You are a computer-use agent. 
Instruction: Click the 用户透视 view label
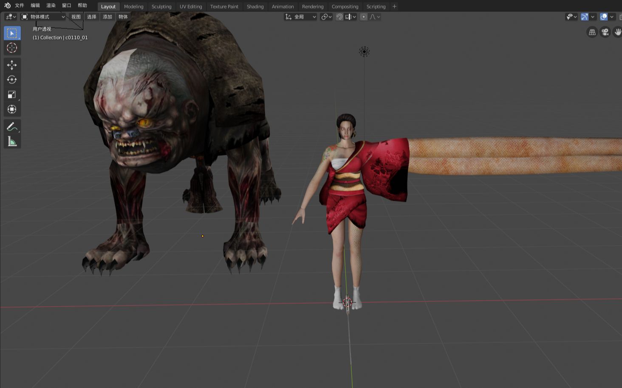pyautogui.click(x=42, y=29)
